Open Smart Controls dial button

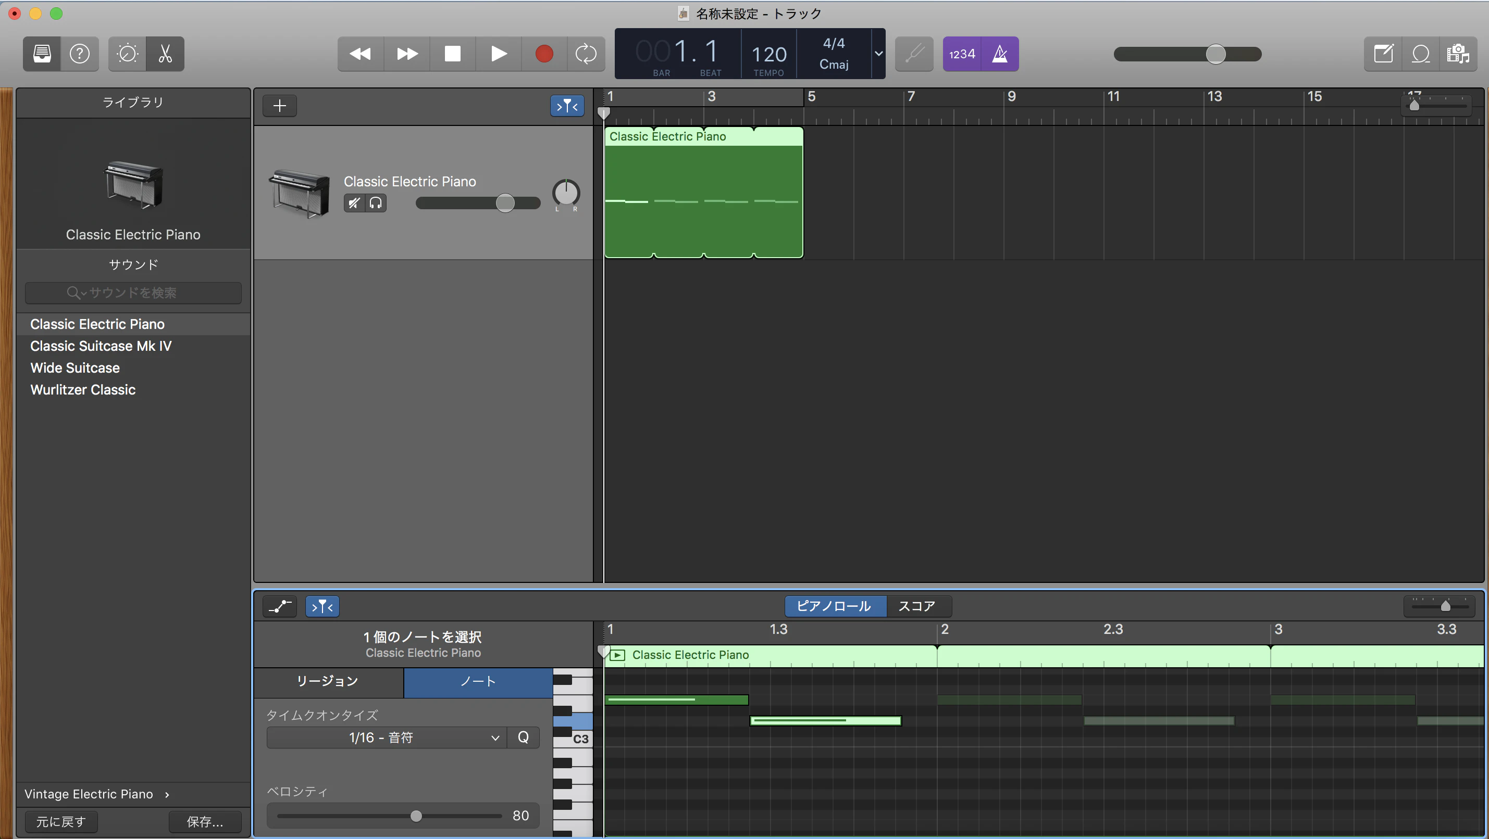pos(127,54)
